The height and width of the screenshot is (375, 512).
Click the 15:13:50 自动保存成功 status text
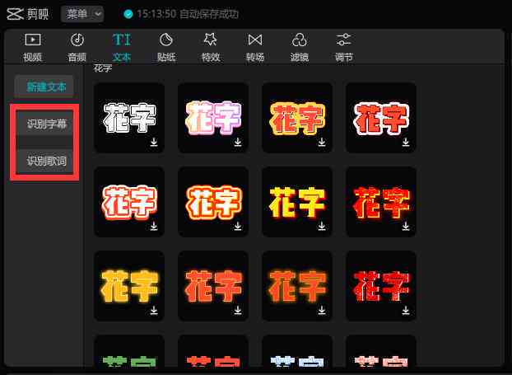pyautogui.click(x=188, y=14)
